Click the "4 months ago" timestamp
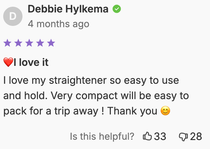Image resolution: width=210 pixels, height=149 pixels. [x=58, y=24]
